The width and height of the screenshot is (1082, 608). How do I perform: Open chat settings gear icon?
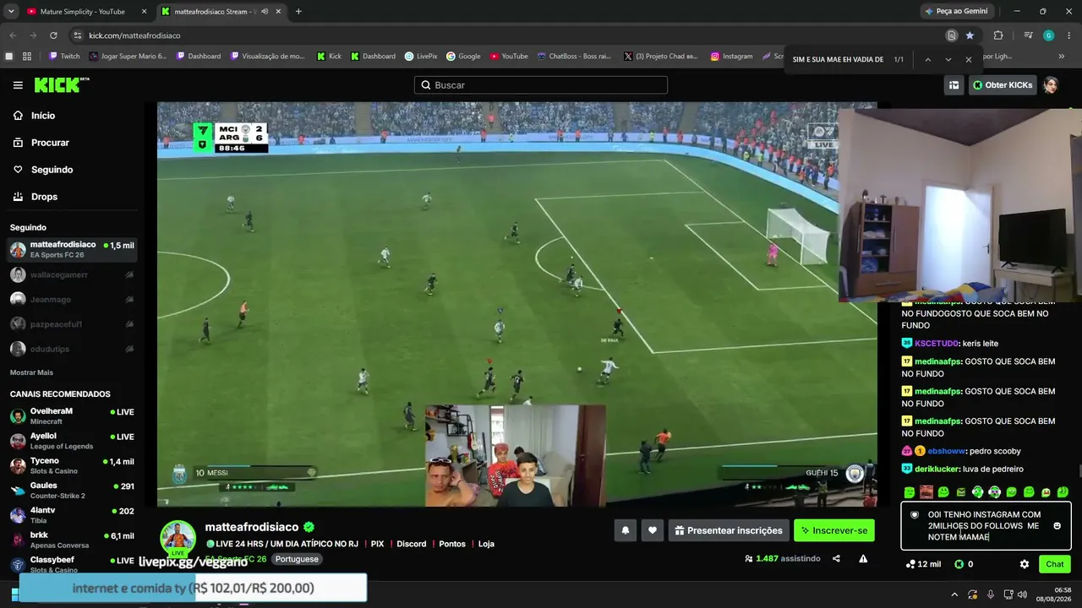1025,564
